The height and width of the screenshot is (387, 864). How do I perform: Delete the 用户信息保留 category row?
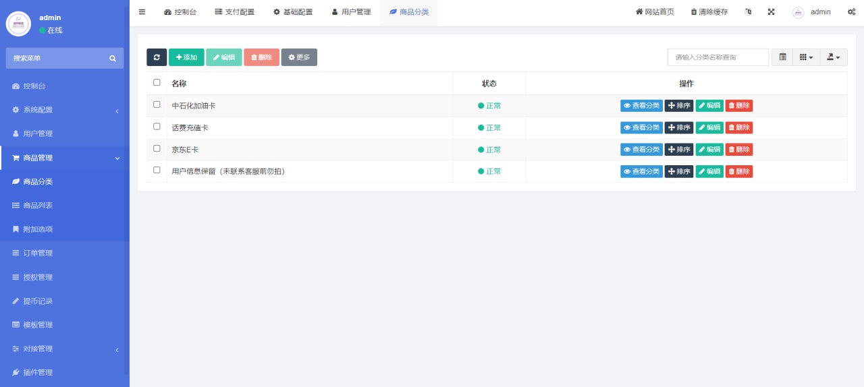coord(739,171)
